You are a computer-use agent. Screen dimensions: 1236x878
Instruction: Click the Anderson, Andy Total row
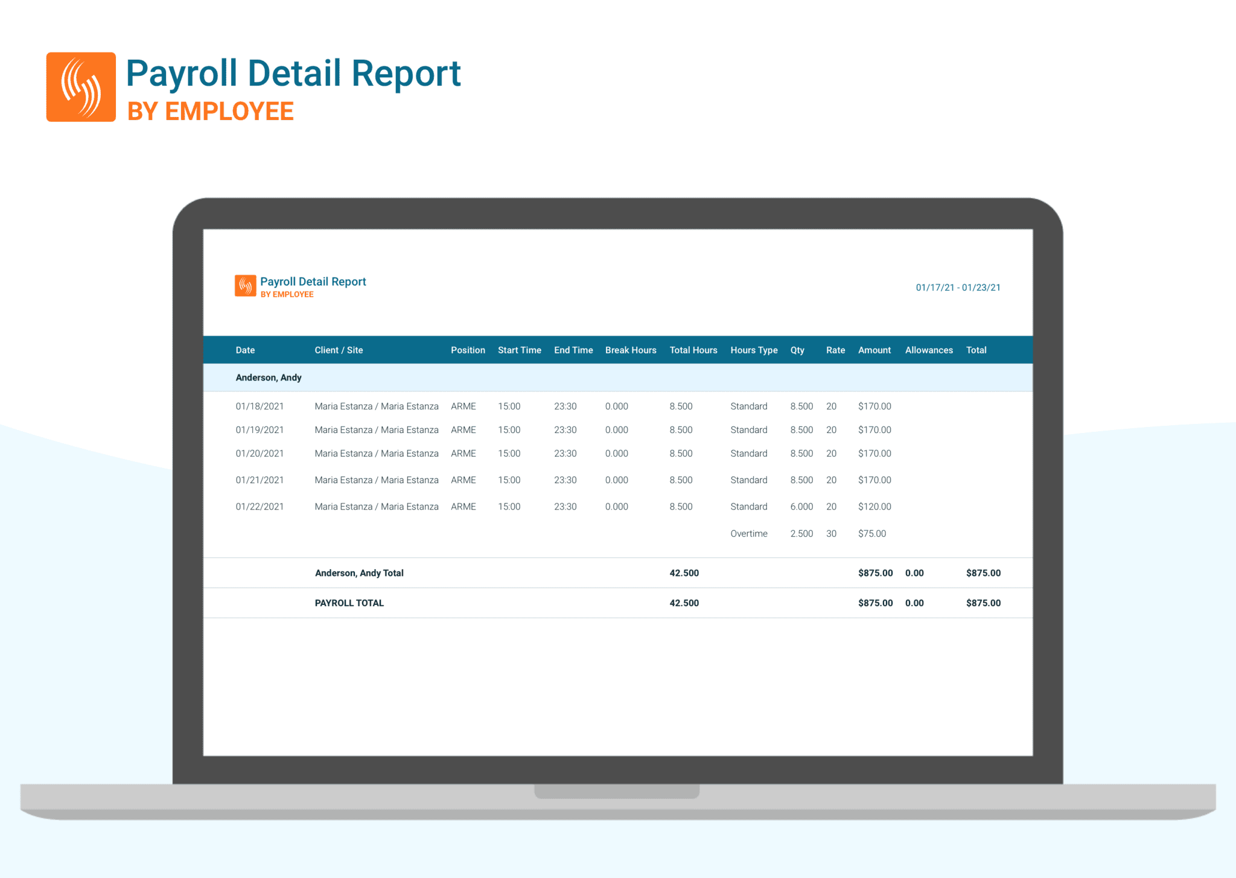359,573
